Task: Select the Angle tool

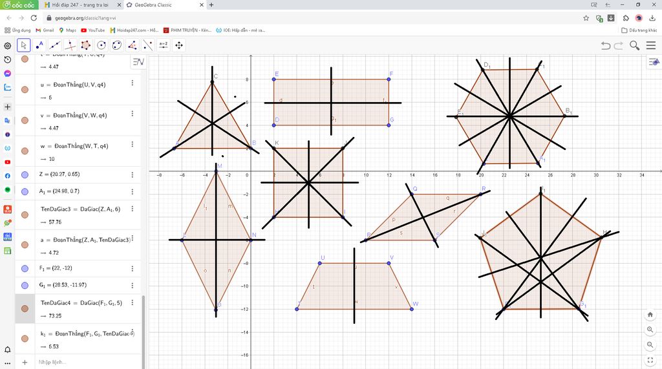Action: 132,45
